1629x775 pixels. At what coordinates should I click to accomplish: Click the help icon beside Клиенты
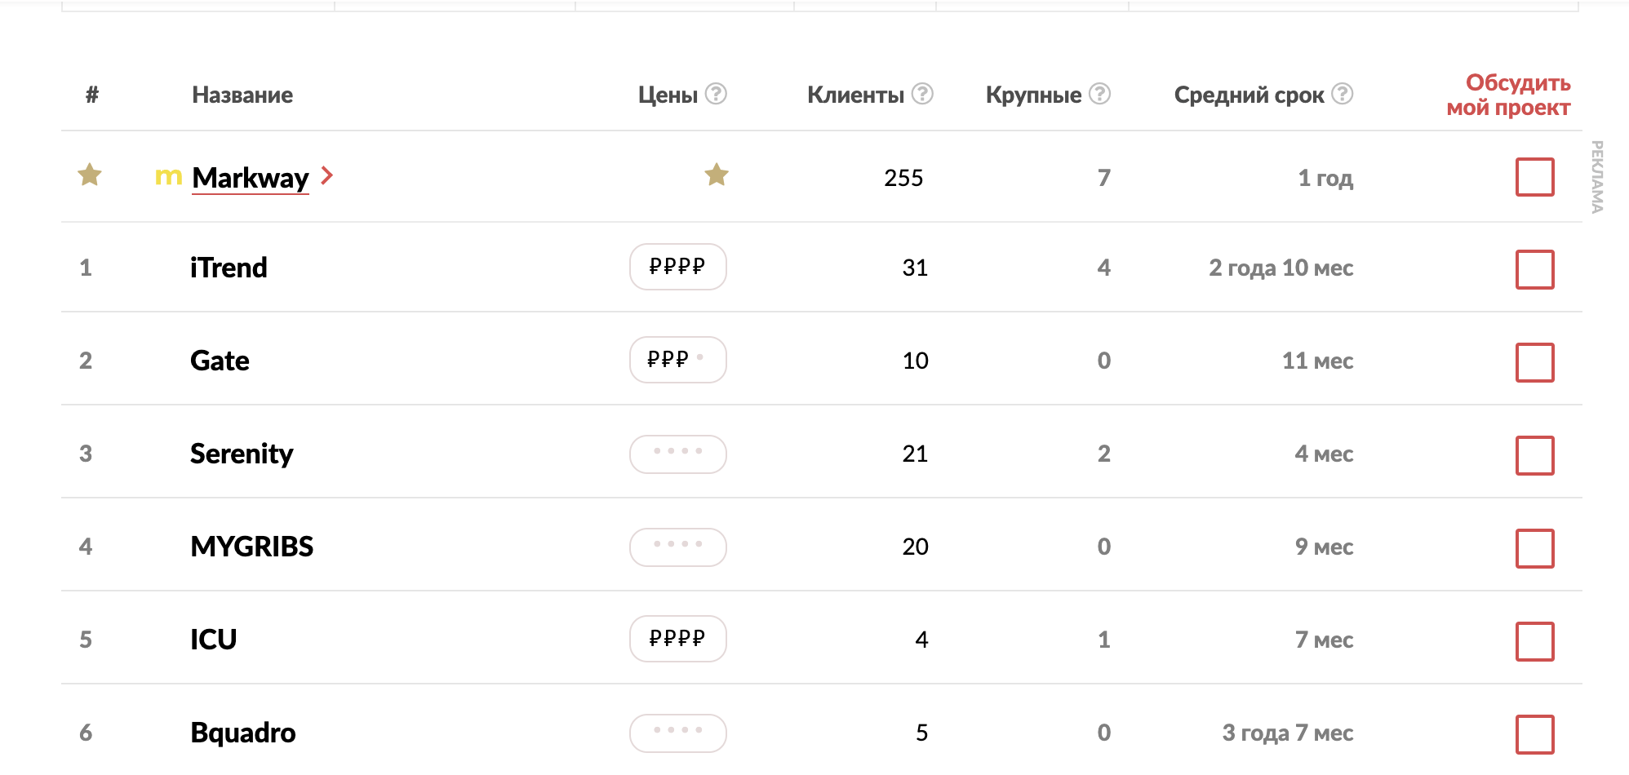tap(922, 94)
